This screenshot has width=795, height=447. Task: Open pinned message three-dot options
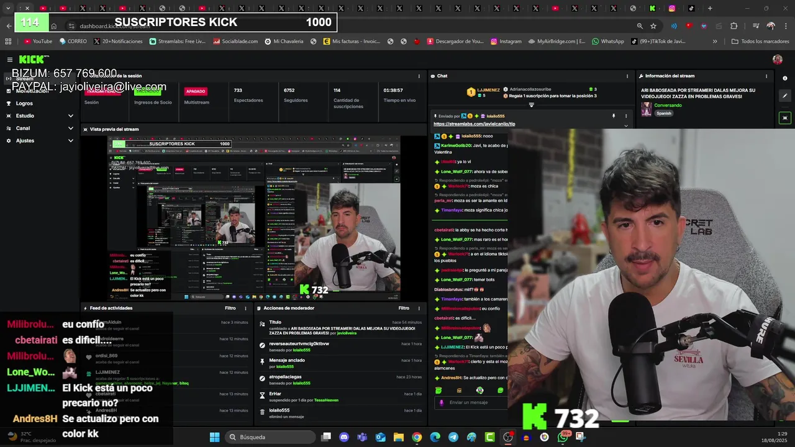pos(626,116)
